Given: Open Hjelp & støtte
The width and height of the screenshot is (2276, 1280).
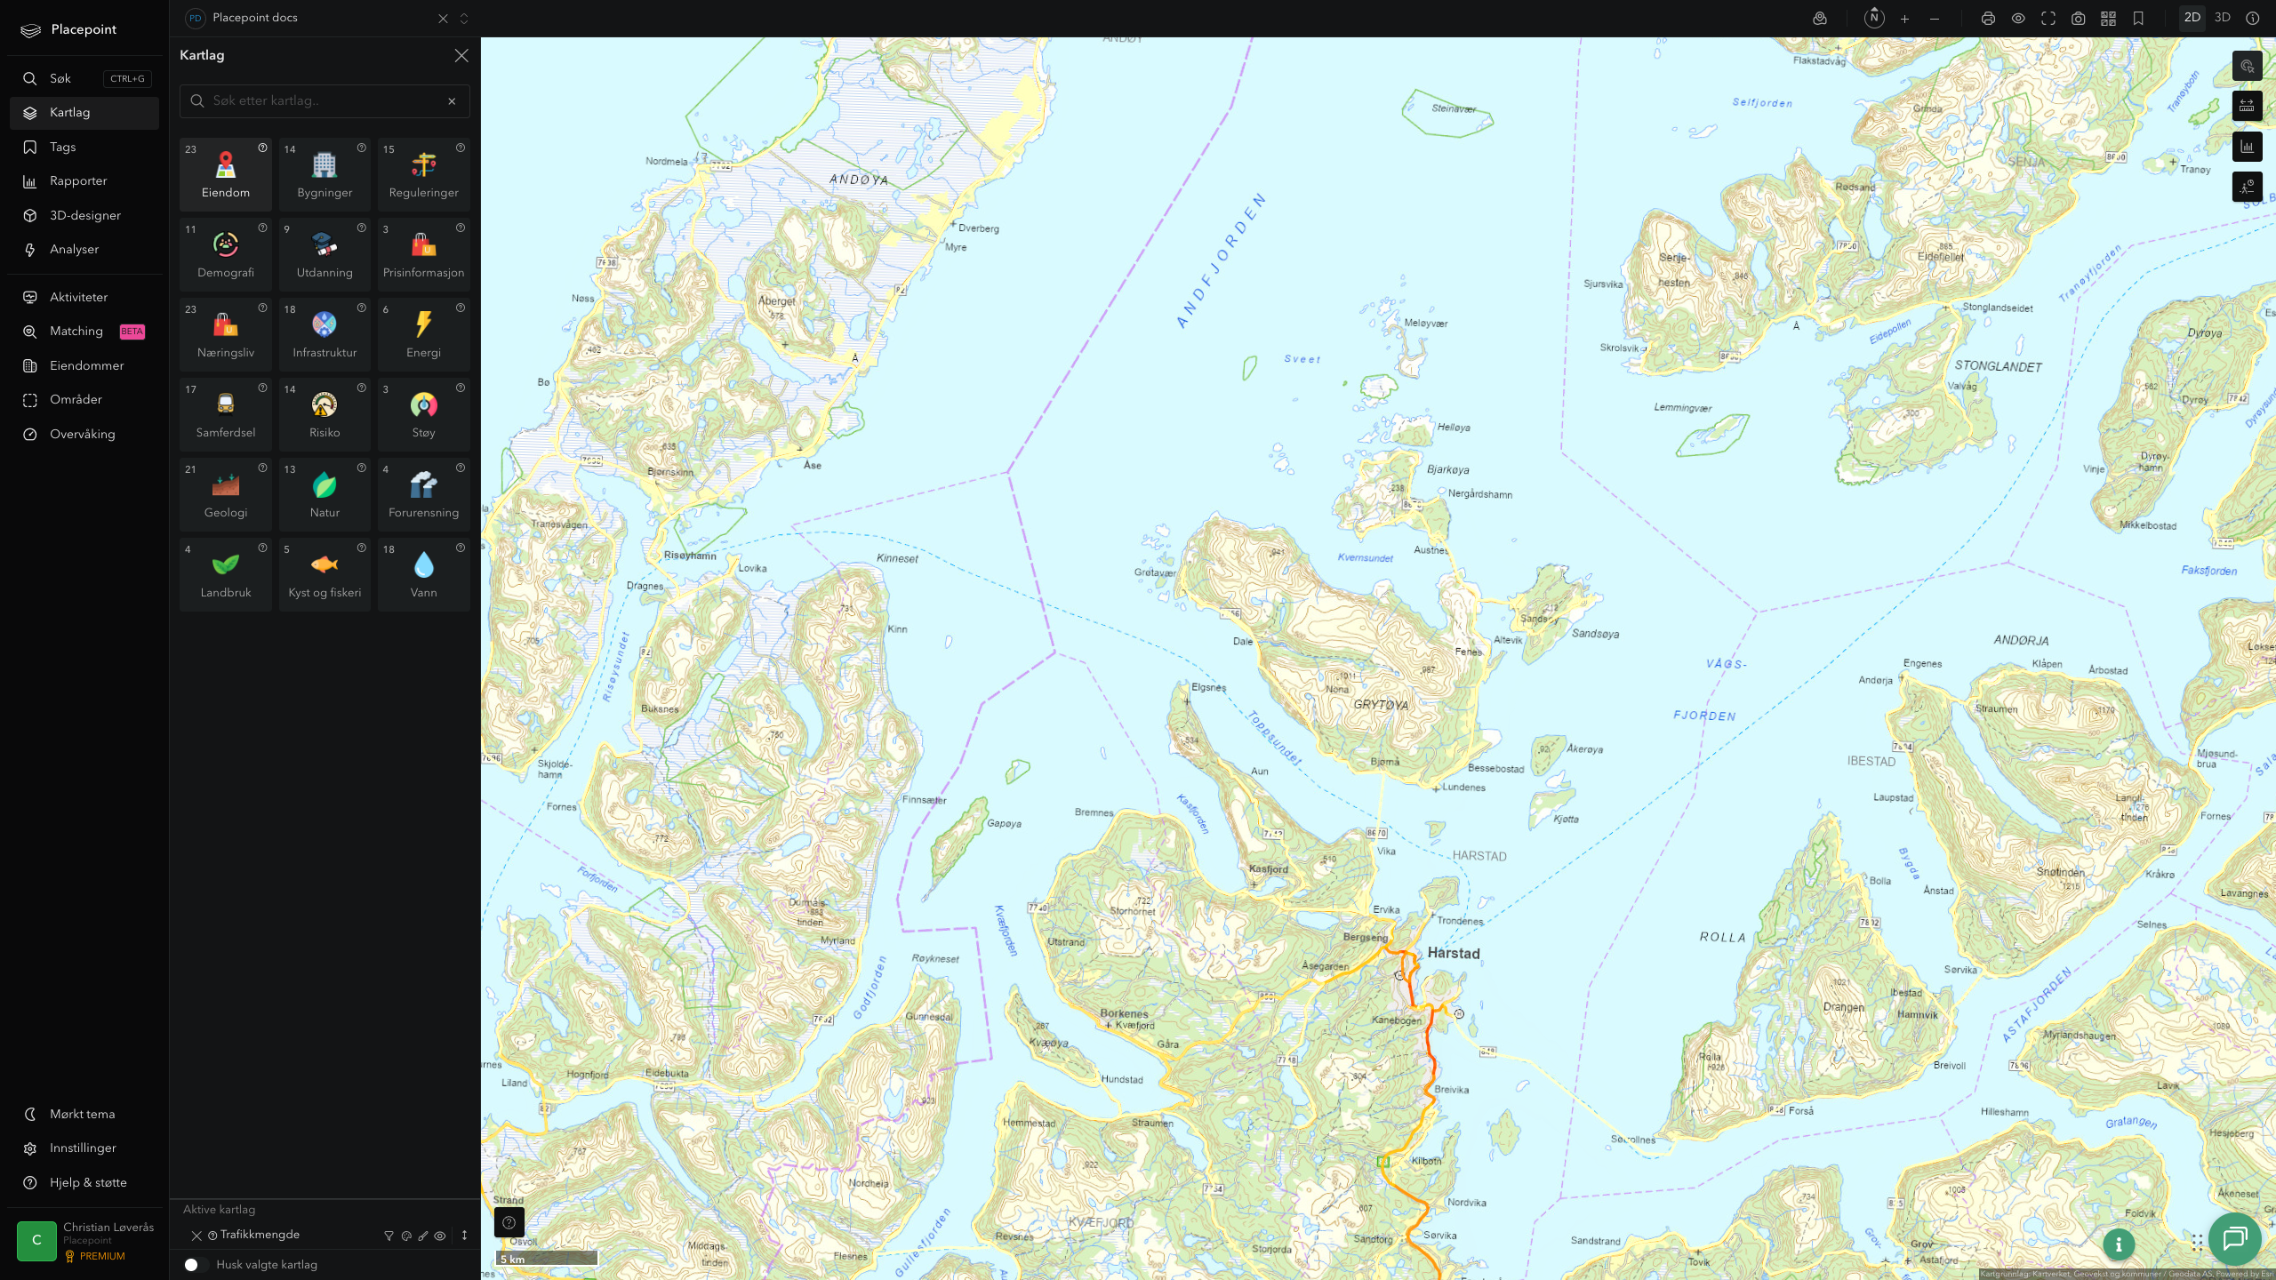Looking at the screenshot, I should [84, 1183].
